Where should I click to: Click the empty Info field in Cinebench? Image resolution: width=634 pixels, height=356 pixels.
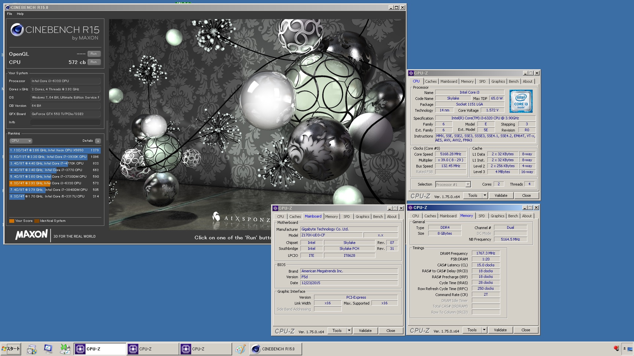pos(65,122)
